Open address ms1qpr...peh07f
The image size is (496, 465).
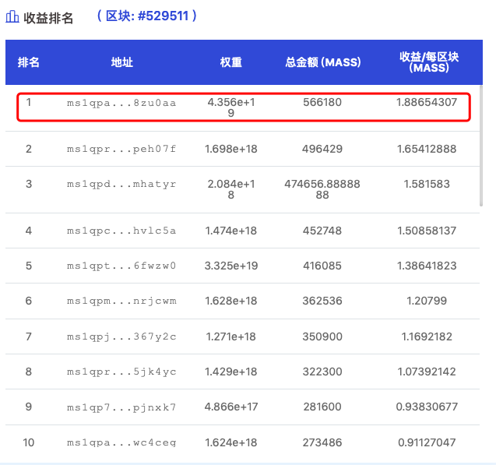point(121,149)
